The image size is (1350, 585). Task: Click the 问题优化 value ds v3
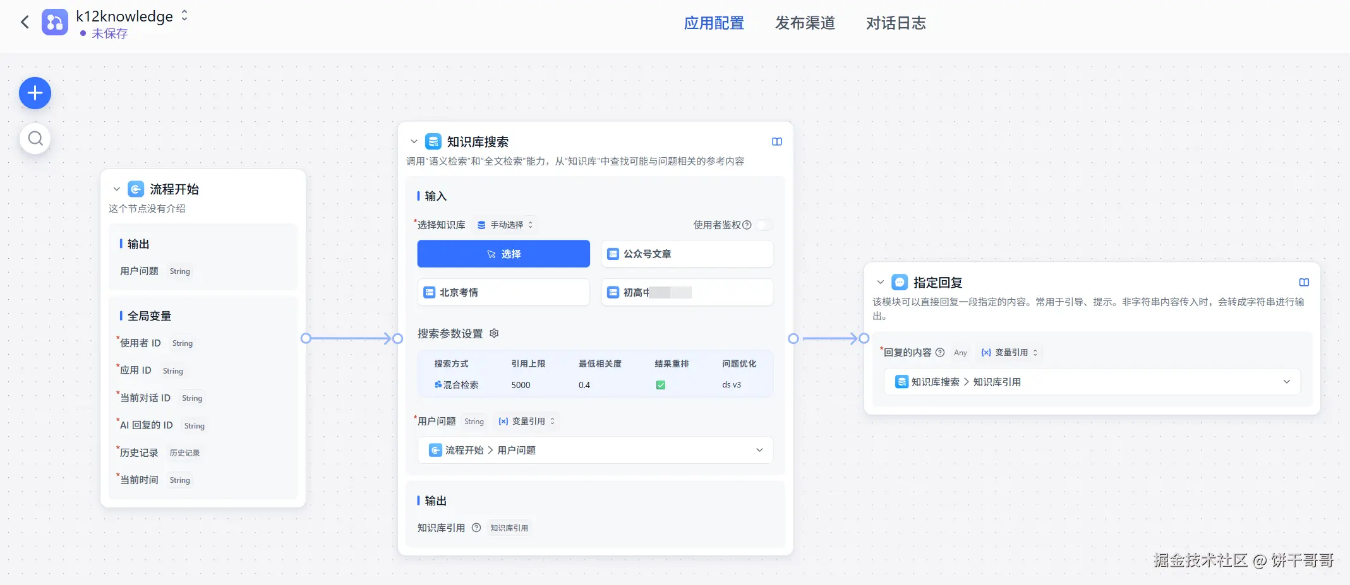click(x=732, y=385)
